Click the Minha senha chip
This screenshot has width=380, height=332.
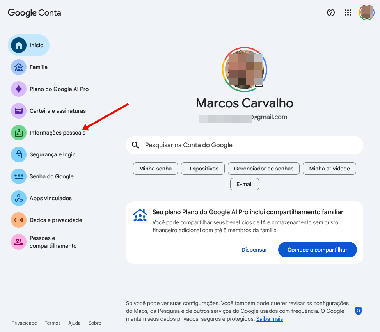pyautogui.click(x=155, y=169)
